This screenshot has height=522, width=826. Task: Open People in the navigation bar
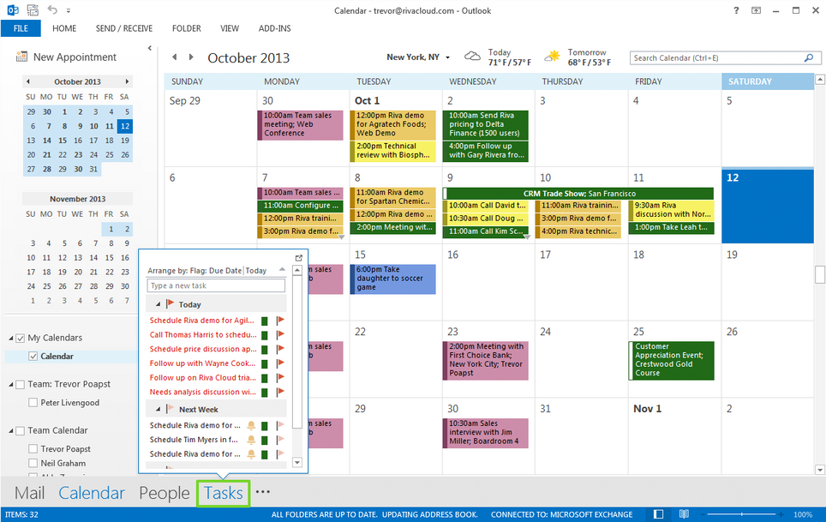click(164, 493)
